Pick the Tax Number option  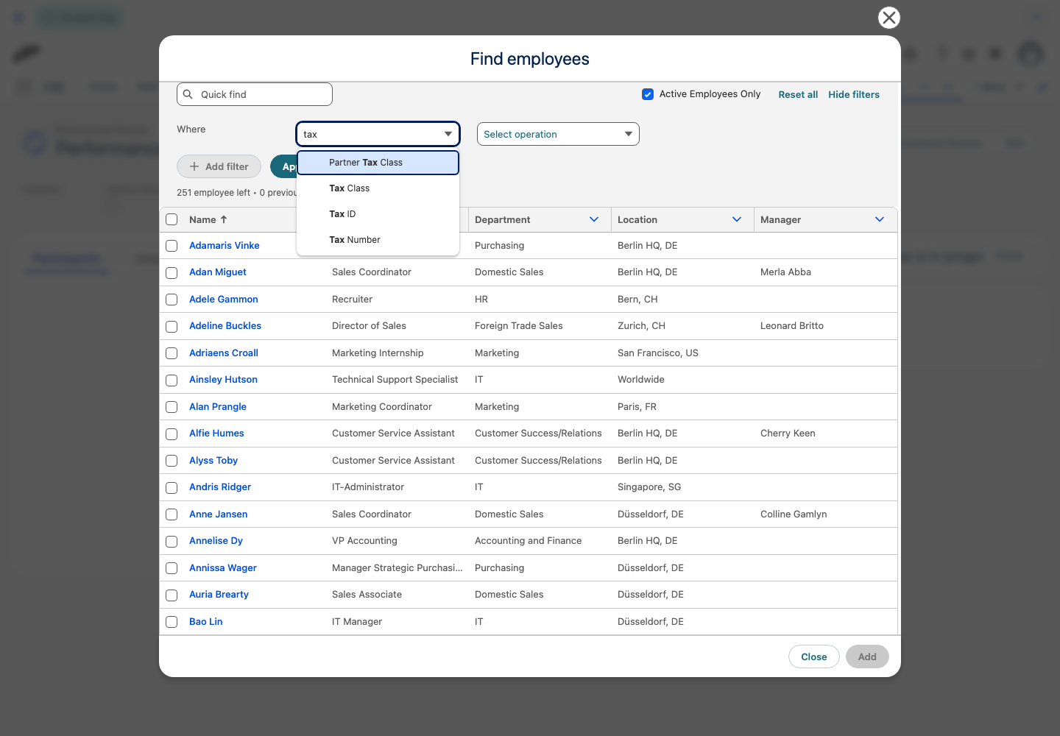pyautogui.click(x=378, y=240)
